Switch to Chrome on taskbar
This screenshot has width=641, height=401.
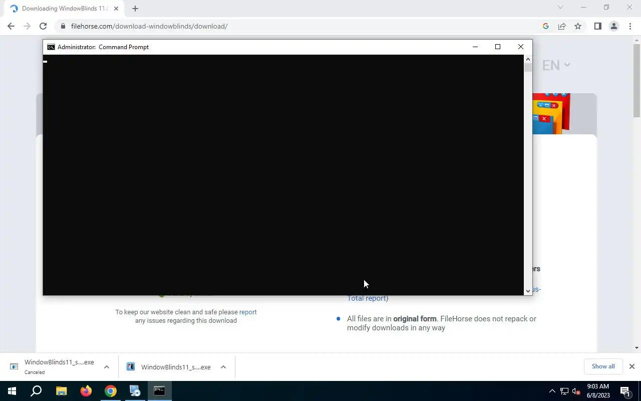tap(110, 391)
